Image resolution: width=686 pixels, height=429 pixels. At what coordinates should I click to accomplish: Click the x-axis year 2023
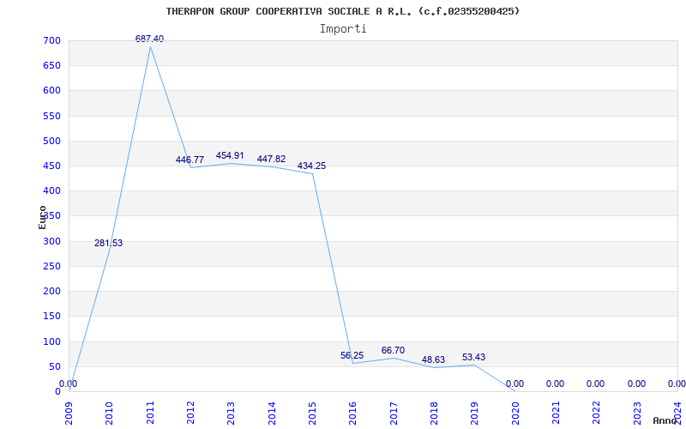637,414
